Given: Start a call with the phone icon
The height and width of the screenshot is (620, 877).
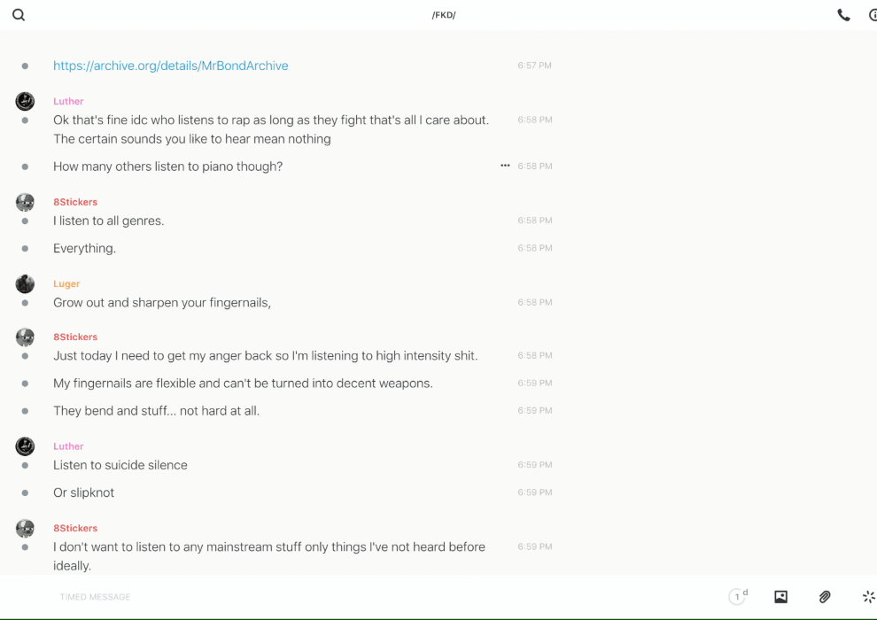Looking at the screenshot, I should (843, 15).
